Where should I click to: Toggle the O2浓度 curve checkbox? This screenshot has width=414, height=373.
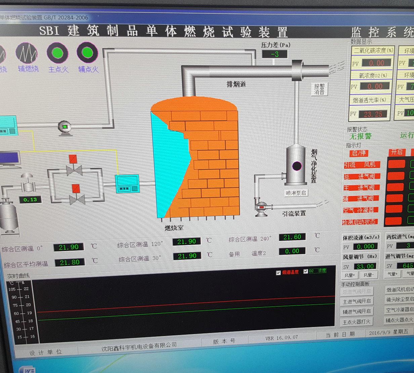click(306, 272)
